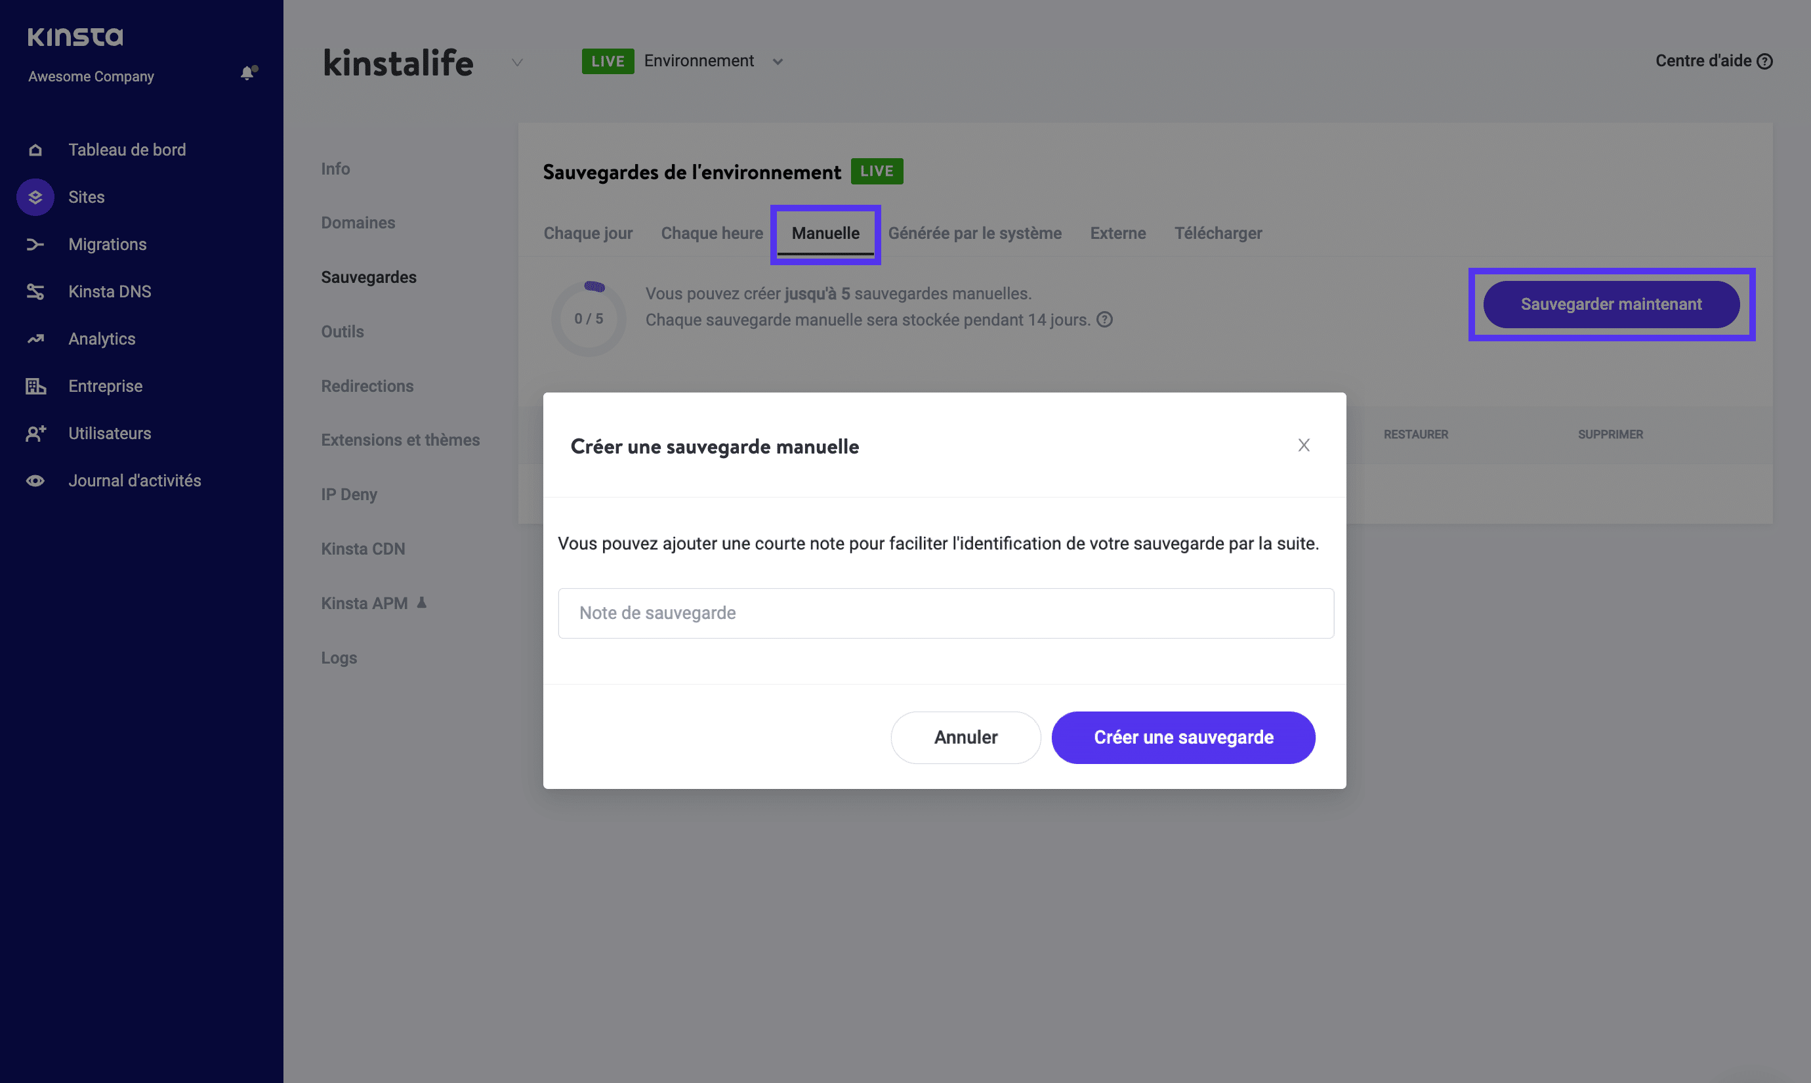Screen dimensions: 1811x1083
Task: Open Kinsta DNS via its icon
Action: point(35,291)
